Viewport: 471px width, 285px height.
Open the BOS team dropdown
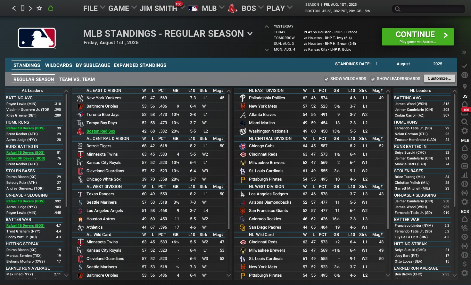click(x=252, y=8)
